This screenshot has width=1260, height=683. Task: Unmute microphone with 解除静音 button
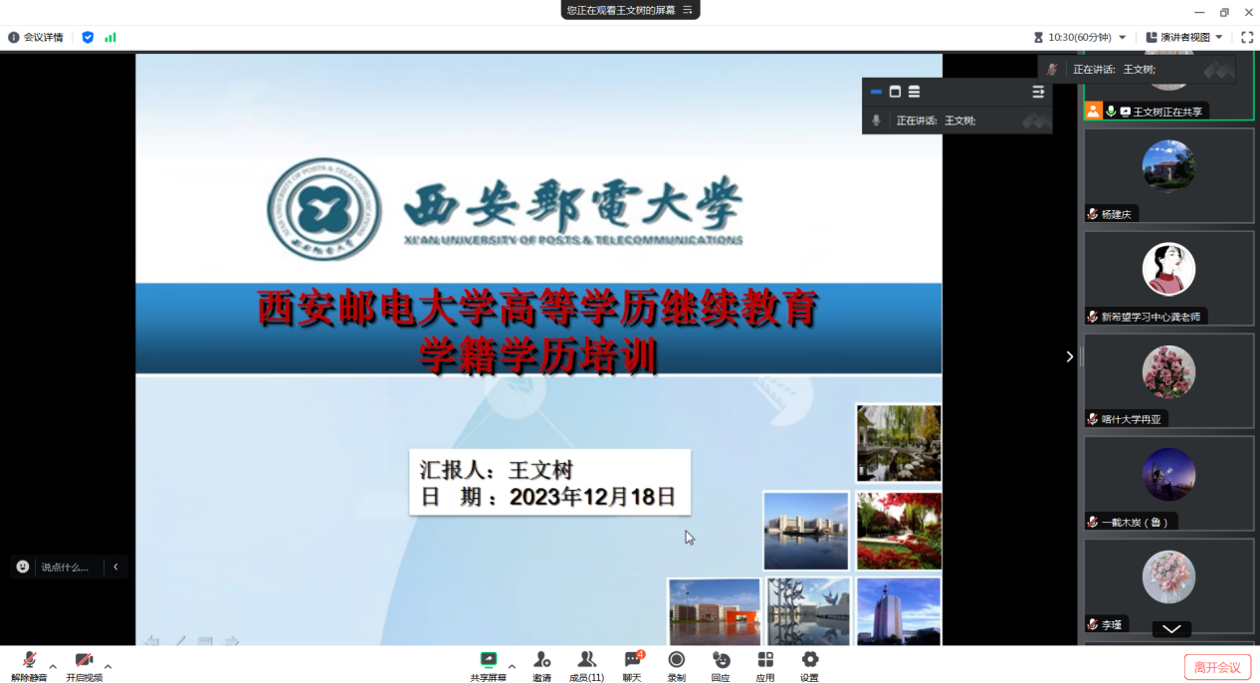tap(29, 665)
